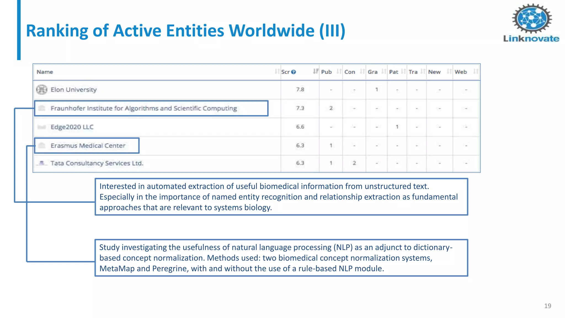The image size is (565, 318).
Task: Click the Gra column header label
Action: pyautogui.click(x=372, y=72)
